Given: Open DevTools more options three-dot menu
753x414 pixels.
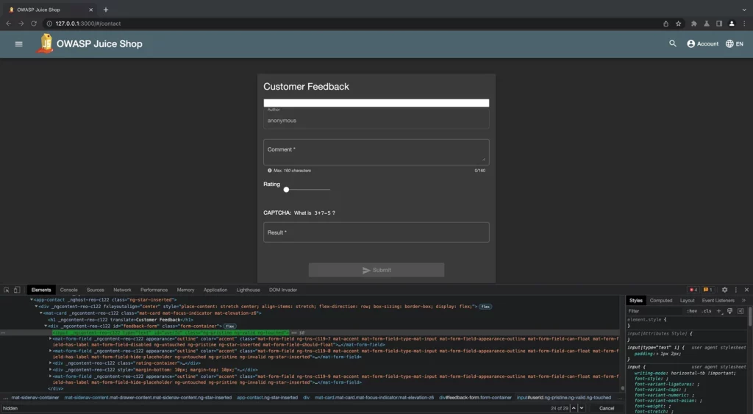Looking at the screenshot, I should click(735, 290).
